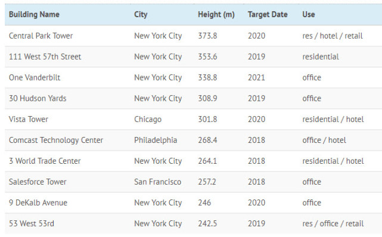The height and width of the screenshot is (237, 382).
Task: Click the San Francisco city cell
Action: (x=157, y=182)
